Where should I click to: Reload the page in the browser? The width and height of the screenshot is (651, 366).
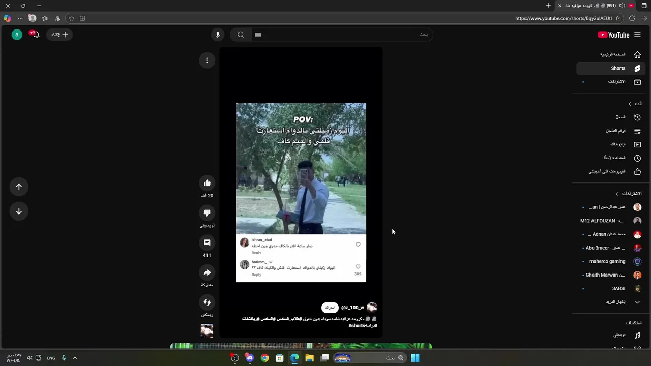(632, 18)
